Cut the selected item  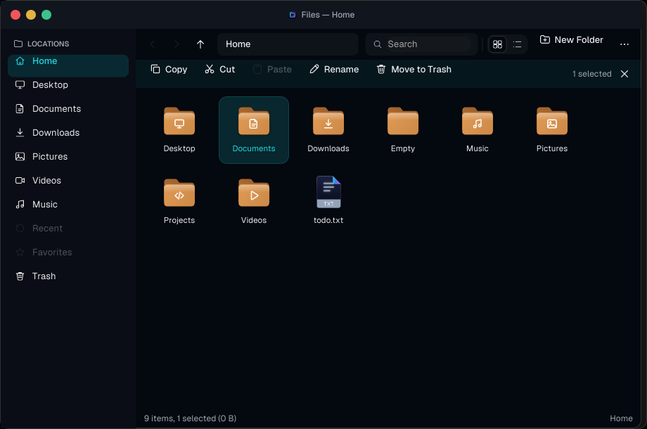pos(220,70)
